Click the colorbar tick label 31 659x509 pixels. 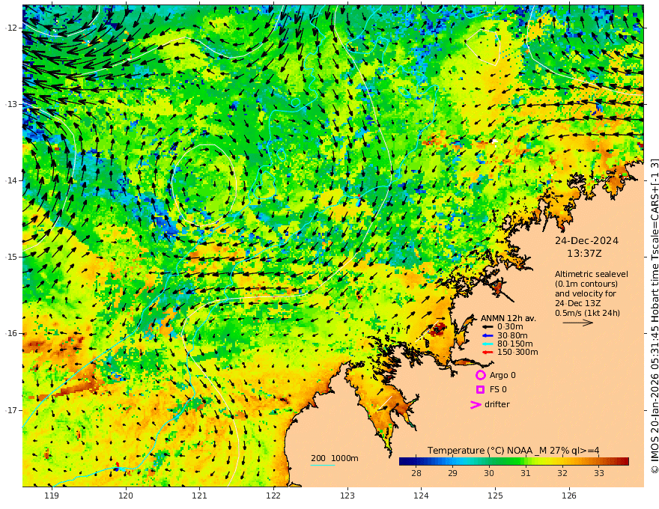tap(526, 473)
